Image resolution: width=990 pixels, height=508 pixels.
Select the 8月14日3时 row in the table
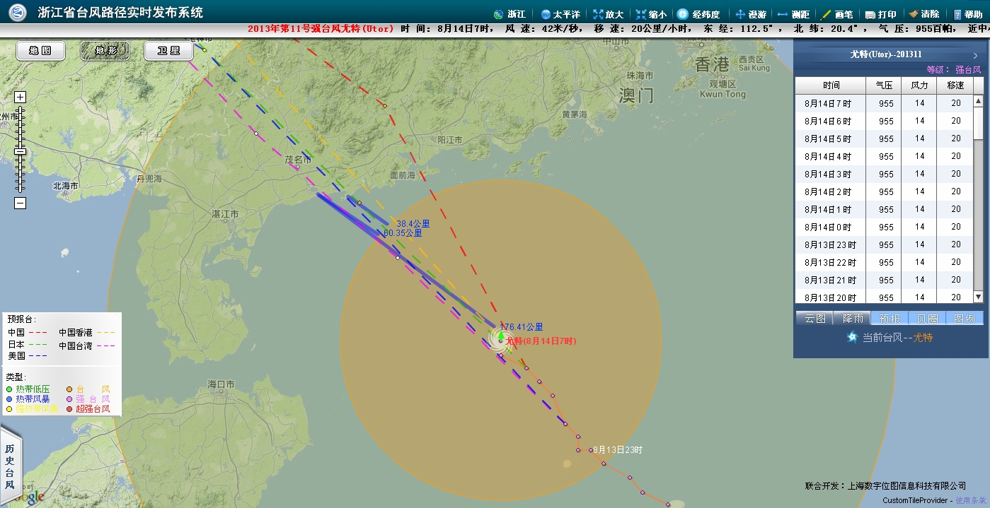coord(828,174)
